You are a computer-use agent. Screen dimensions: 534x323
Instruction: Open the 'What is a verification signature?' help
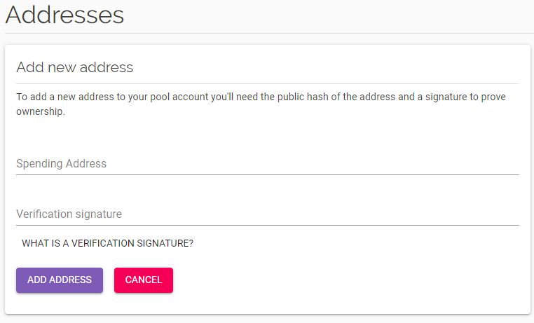[107, 243]
